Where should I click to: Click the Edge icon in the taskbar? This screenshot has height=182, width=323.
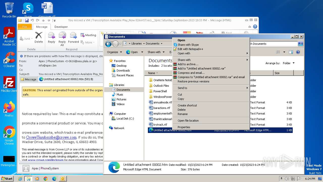point(54,179)
